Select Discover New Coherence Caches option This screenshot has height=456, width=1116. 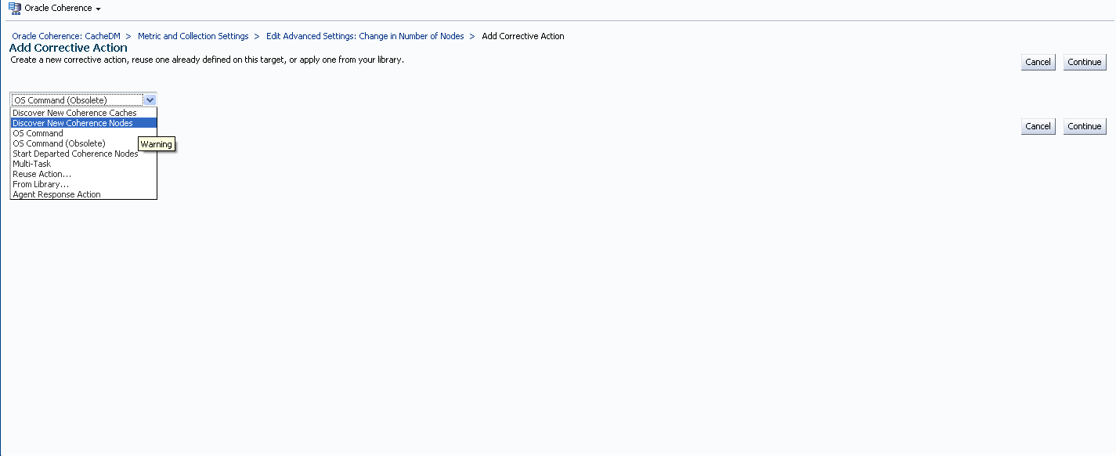tap(84, 113)
